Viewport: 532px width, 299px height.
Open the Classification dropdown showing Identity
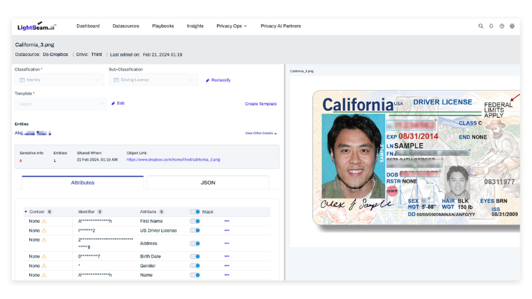tap(59, 80)
